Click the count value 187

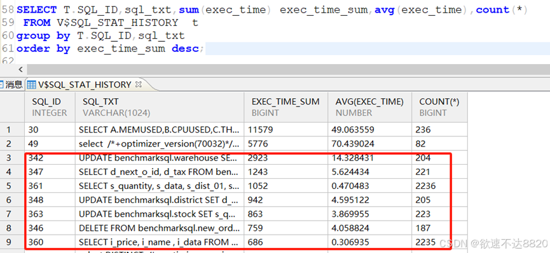click(x=439, y=228)
